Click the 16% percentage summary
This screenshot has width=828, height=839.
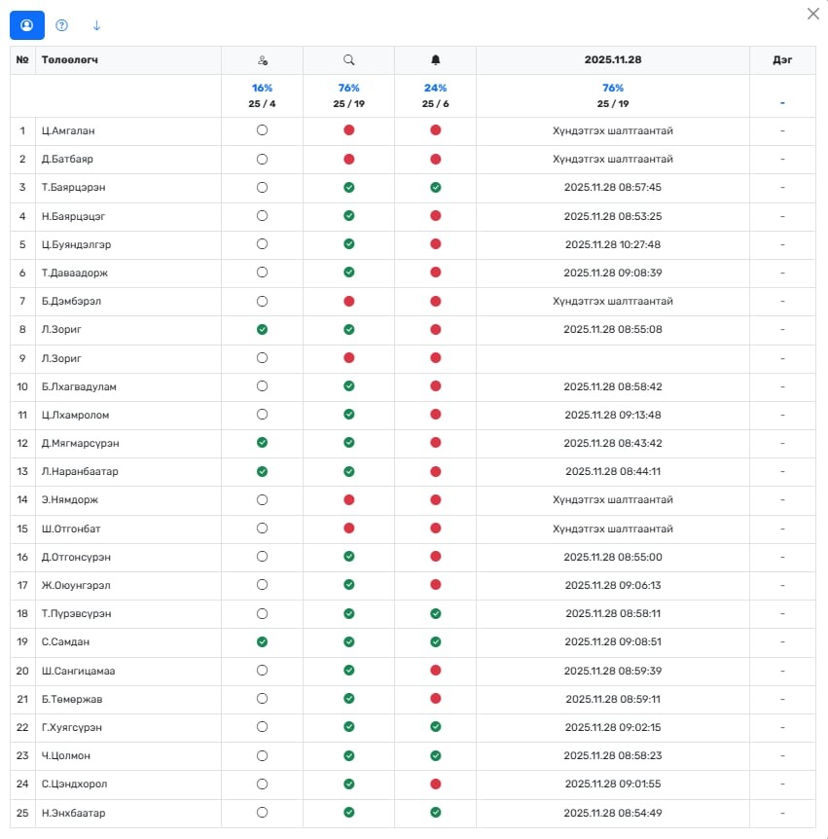[262, 89]
